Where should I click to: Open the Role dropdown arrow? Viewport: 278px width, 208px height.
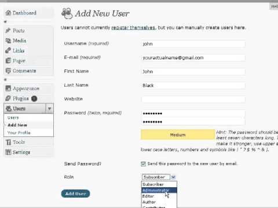coord(173,177)
